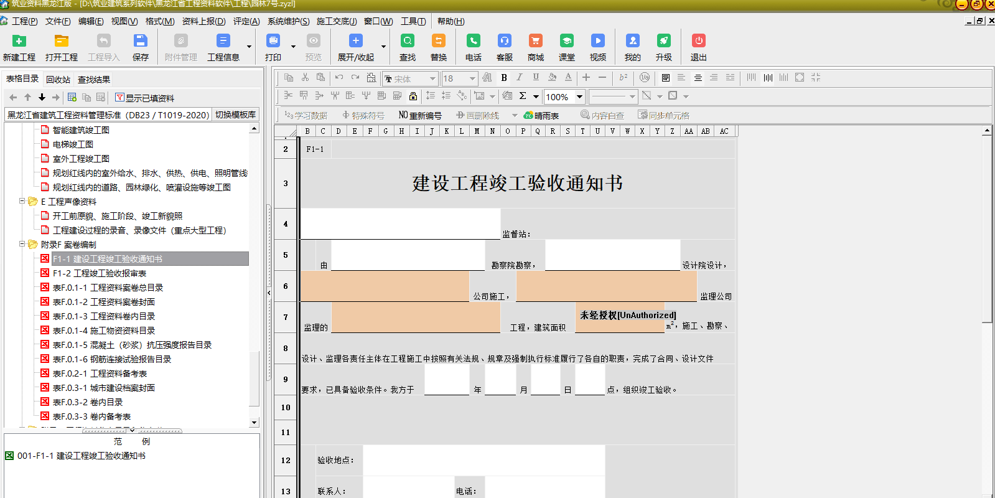Click the 切换模板库 button
The image size is (995, 498).
point(235,115)
